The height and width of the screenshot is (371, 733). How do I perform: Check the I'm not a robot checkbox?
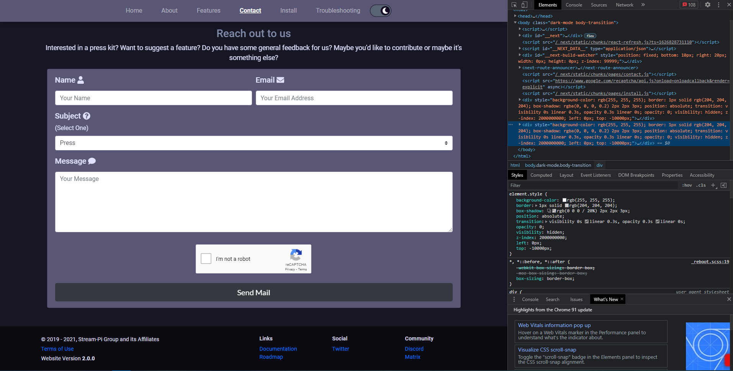pos(206,259)
